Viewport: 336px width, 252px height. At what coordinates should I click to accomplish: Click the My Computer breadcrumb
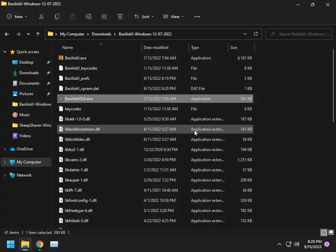pos(72,34)
